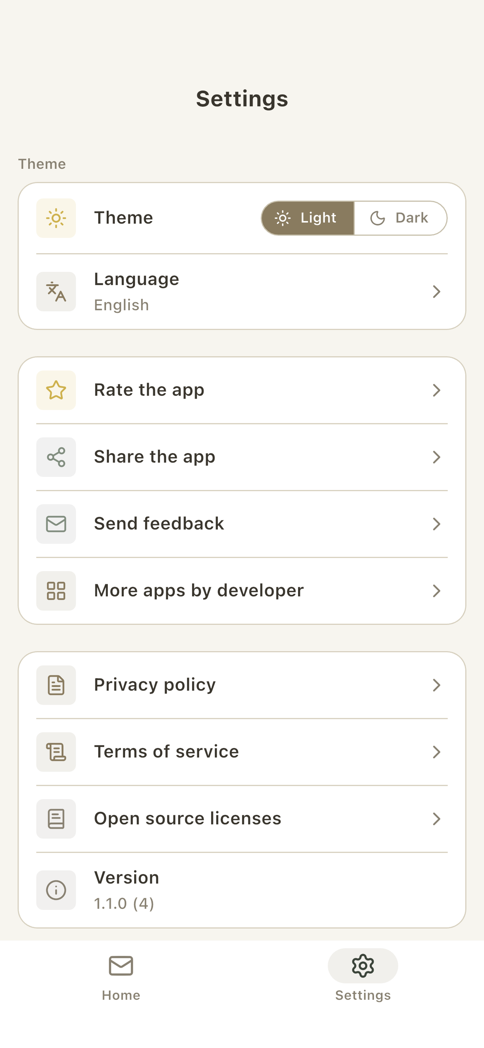This screenshot has width=484, height=1048.
Task: Select the Settings tab
Action: pyautogui.click(x=363, y=977)
